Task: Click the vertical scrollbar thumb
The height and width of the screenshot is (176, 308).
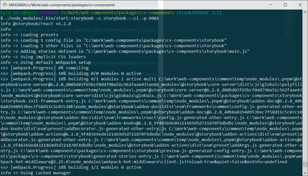Action: point(305,164)
